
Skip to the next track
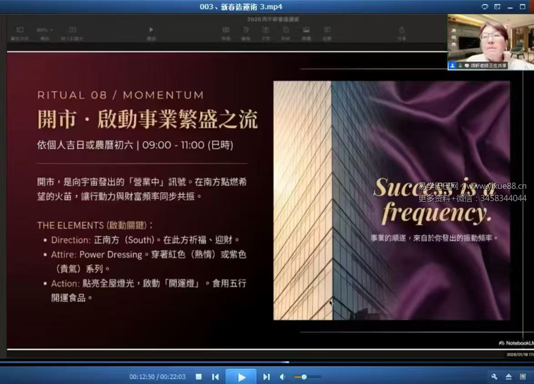[x=267, y=377]
